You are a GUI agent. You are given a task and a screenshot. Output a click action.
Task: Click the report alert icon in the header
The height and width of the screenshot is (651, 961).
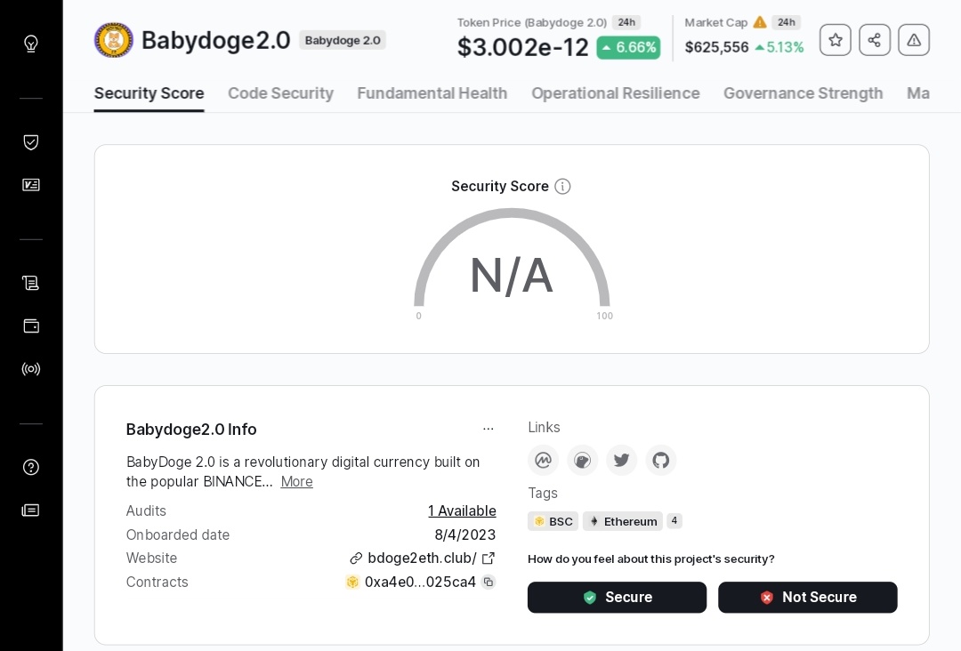point(914,40)
